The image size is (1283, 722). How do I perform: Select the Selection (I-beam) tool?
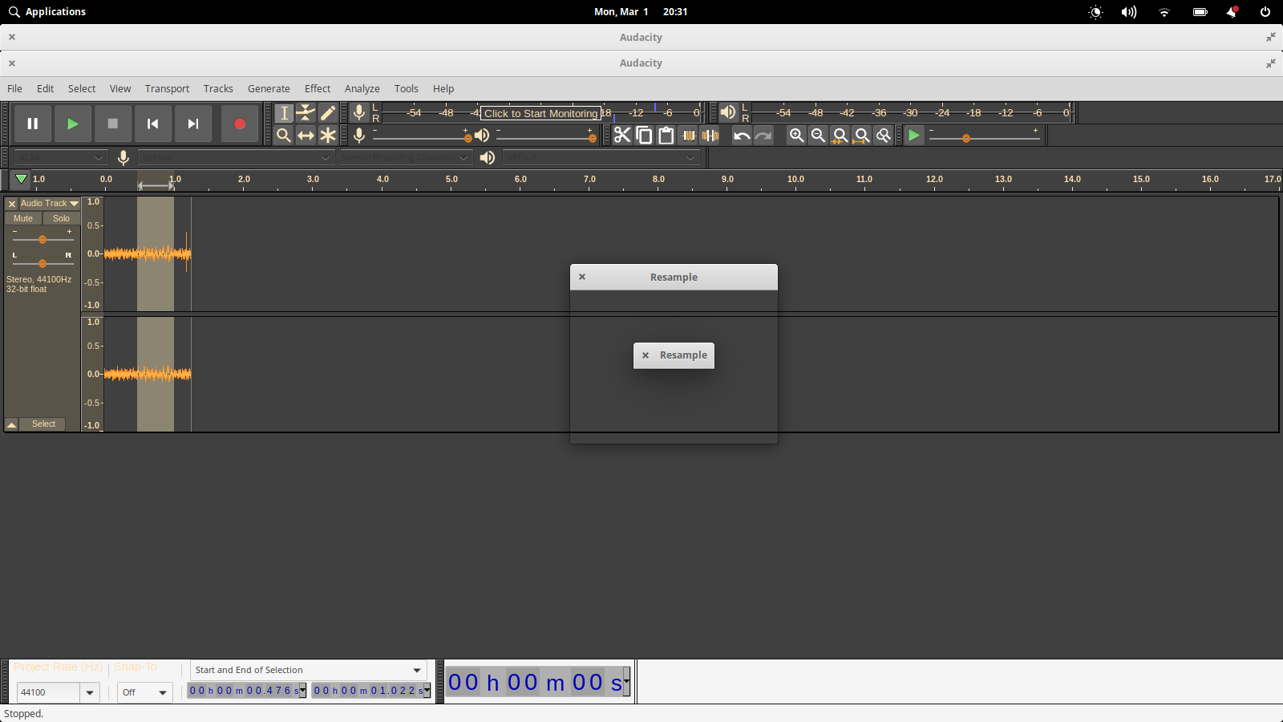coord(284,113)
